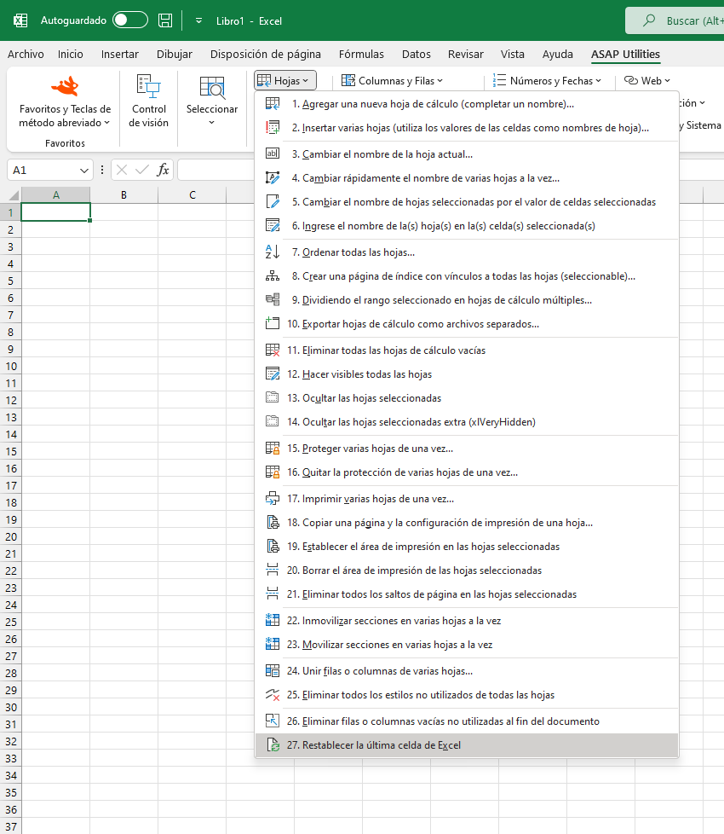Screen dimensions: 724x834
Task: Open the Vista tab
Action: tap(512, 54)
